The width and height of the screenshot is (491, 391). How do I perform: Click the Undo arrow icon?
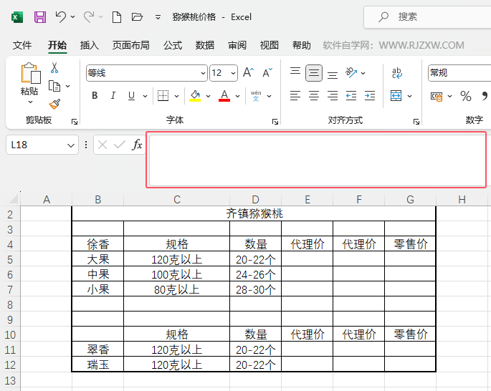click(x=61, y=16)
